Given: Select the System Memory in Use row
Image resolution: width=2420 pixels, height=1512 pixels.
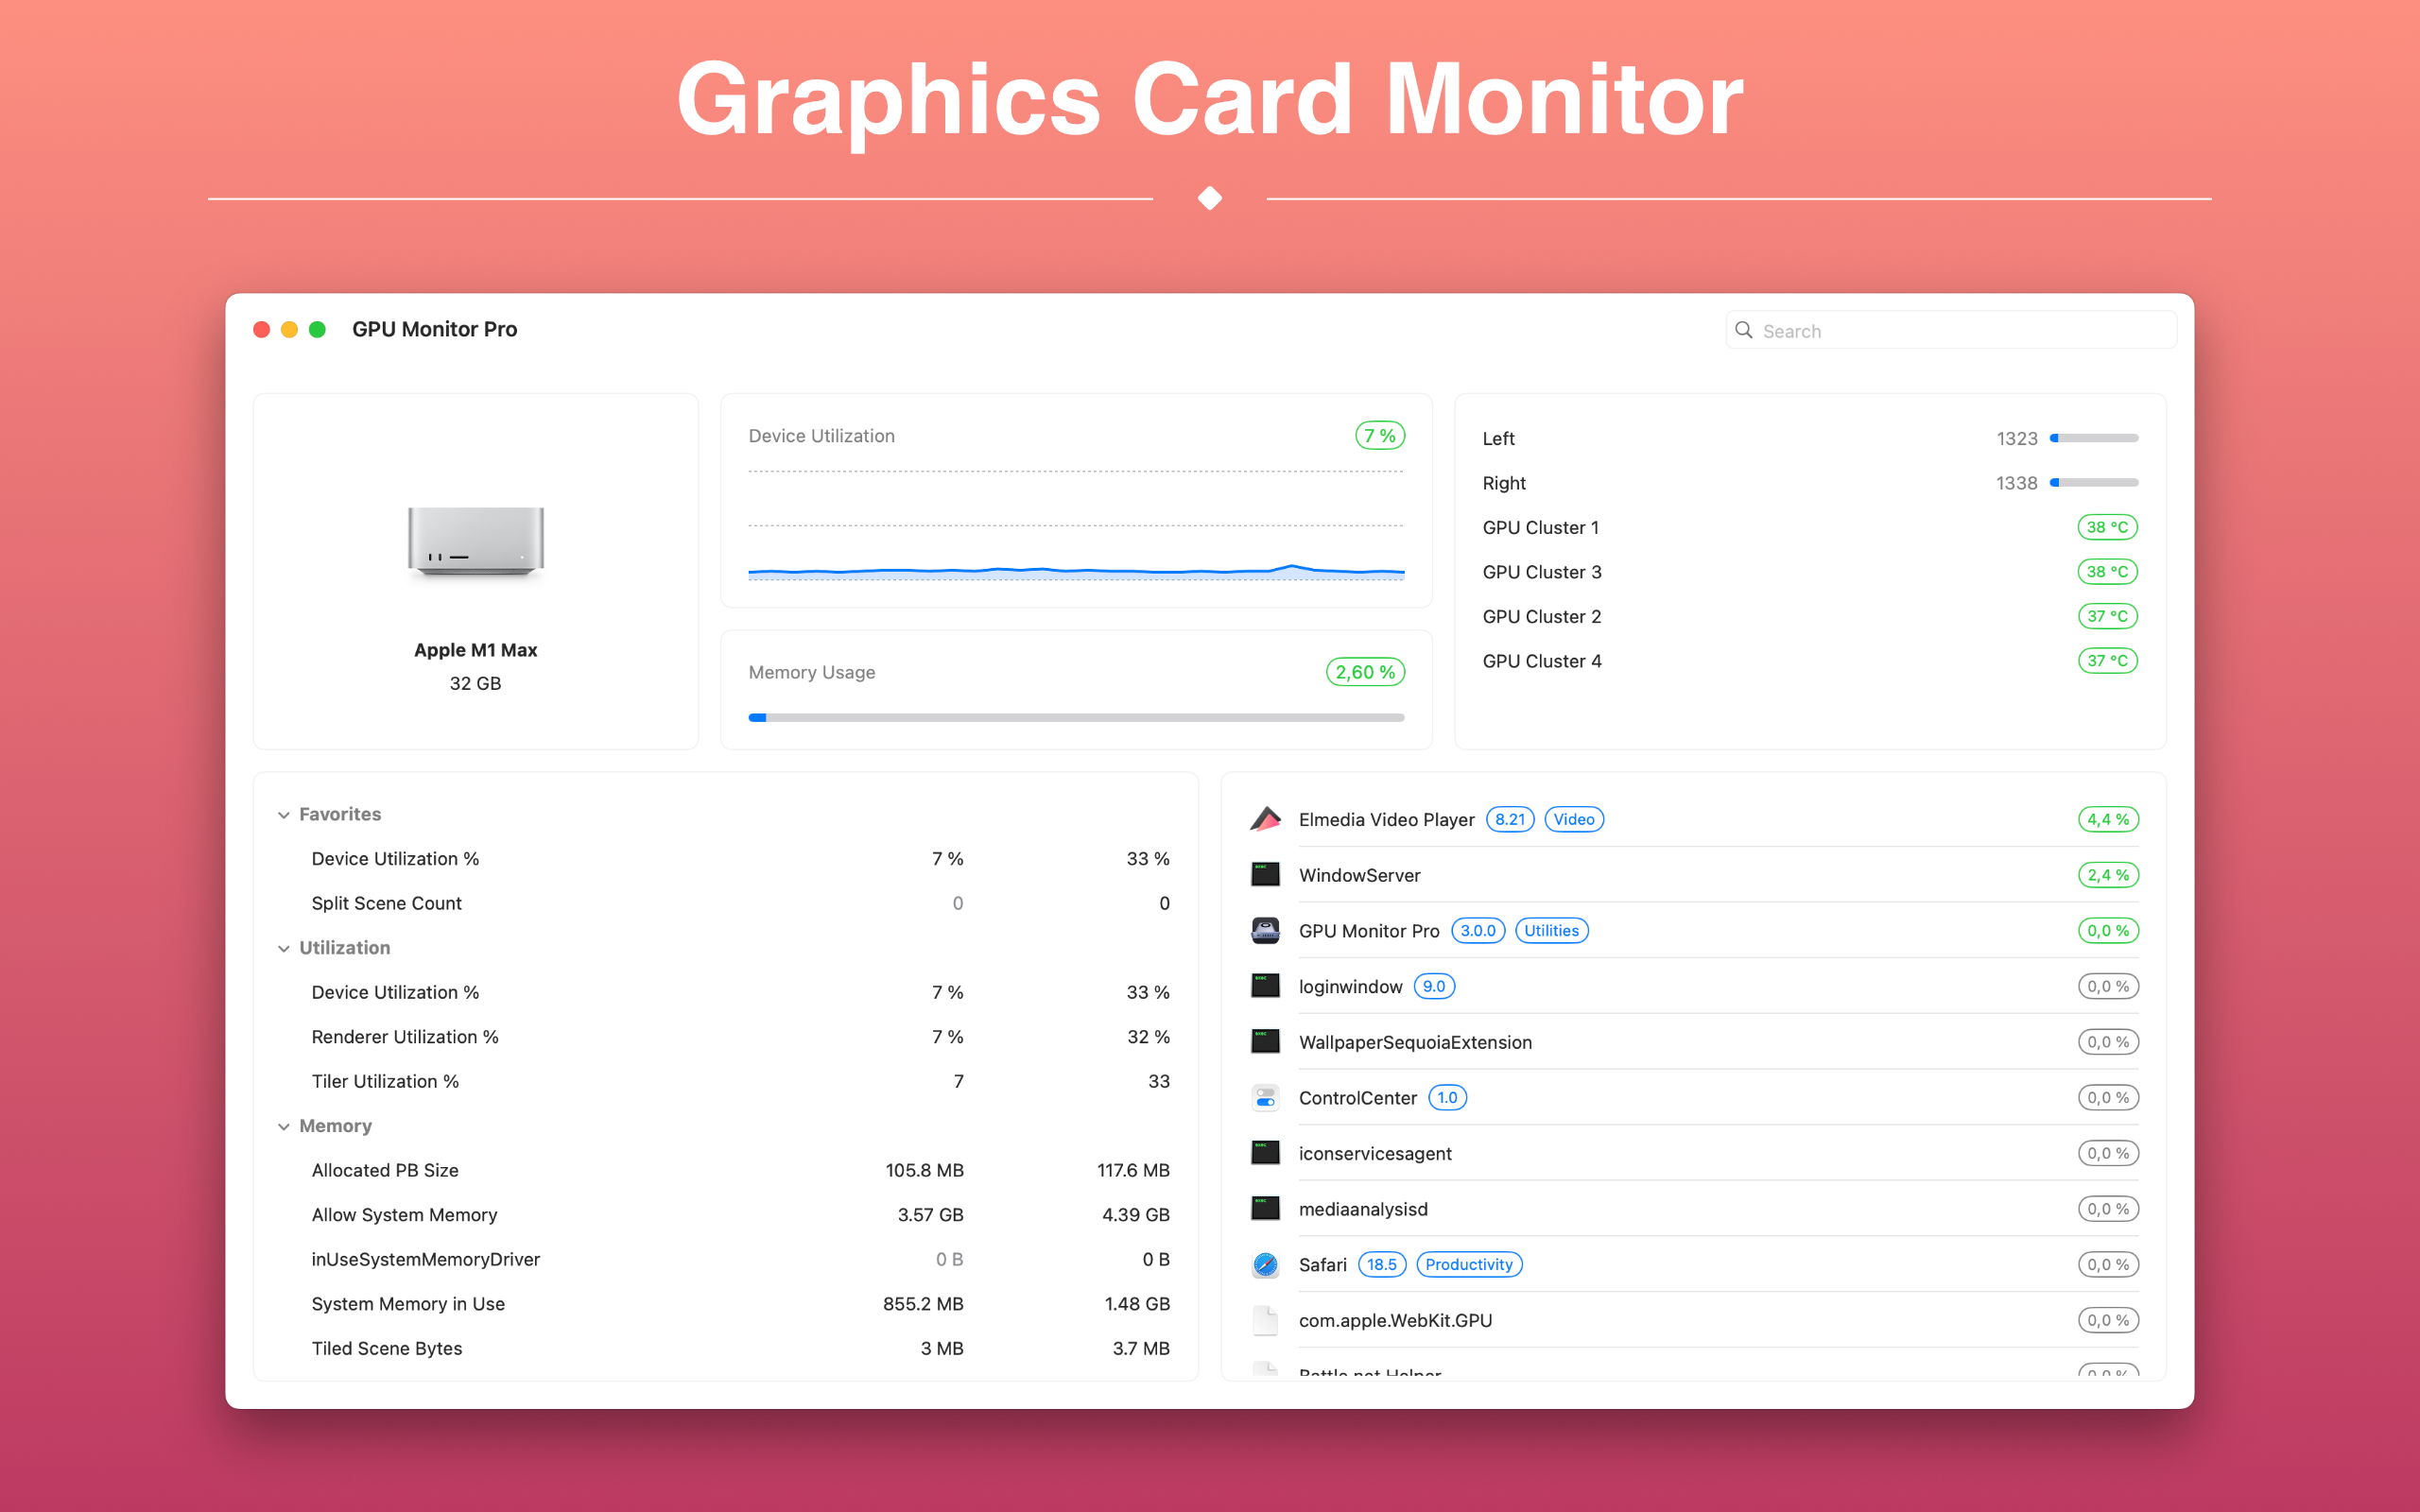Looking at the screenshot, I should (x=726, y=1304).
